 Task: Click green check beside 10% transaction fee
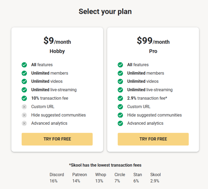[x=24, y=98]
